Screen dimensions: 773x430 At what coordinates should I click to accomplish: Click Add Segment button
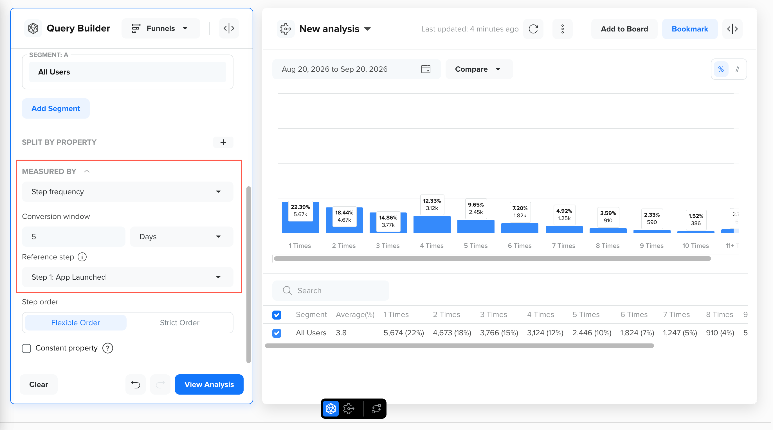coord(56,108)
